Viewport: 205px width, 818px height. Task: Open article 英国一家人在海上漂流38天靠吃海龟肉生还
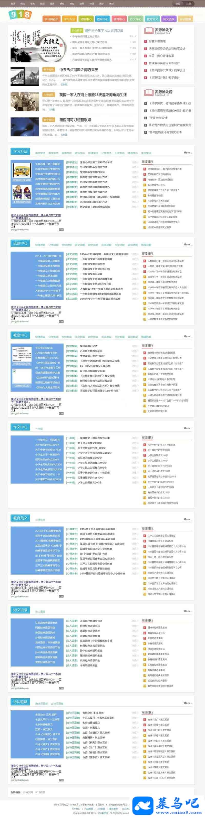pos(93,95)
